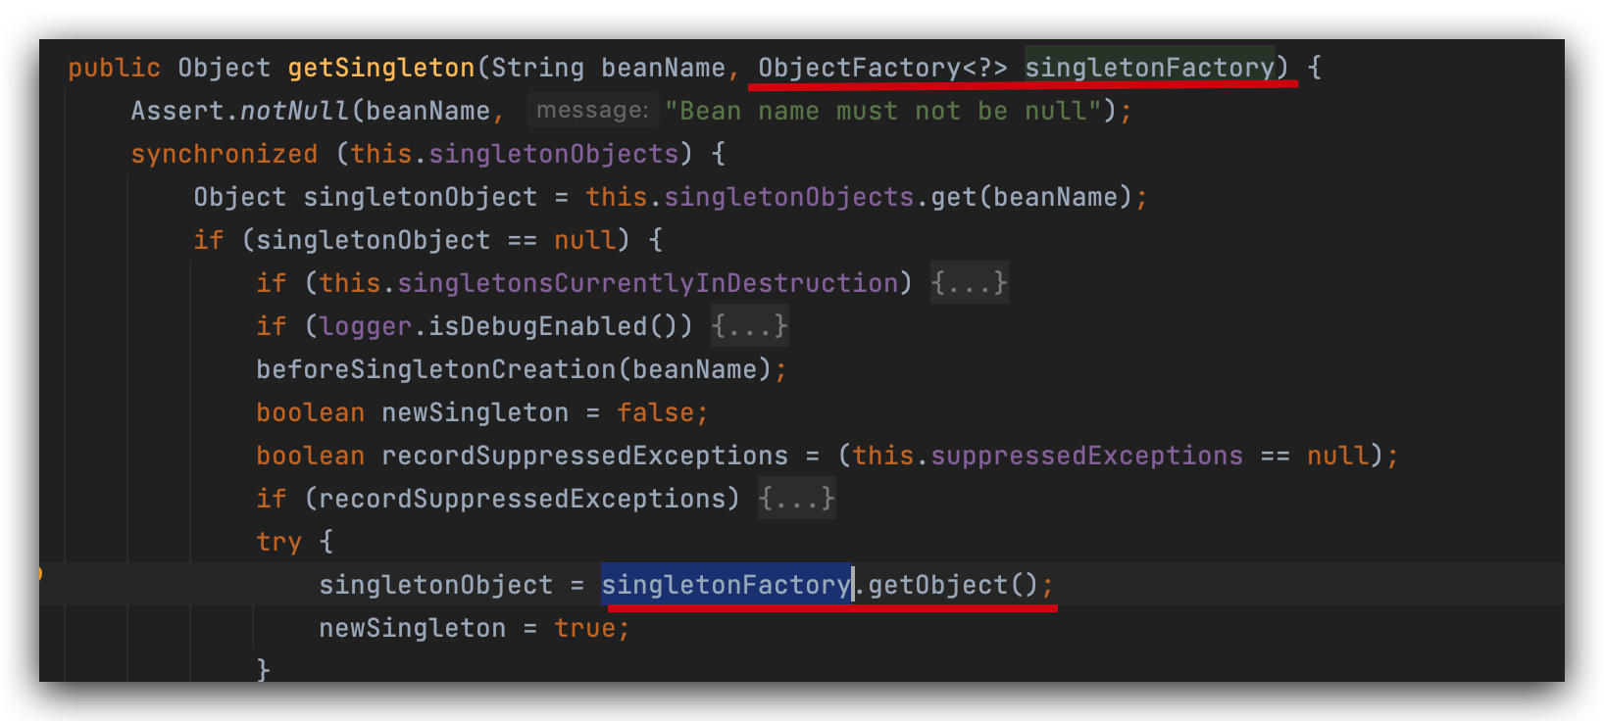The height and width of the screenshot is (721, 1604).
Task: Click the synchronized keyword
Action: pos(224,154)
